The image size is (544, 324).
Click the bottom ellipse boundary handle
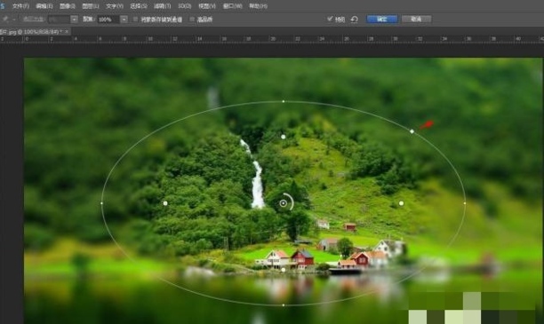tap(284, 305)
